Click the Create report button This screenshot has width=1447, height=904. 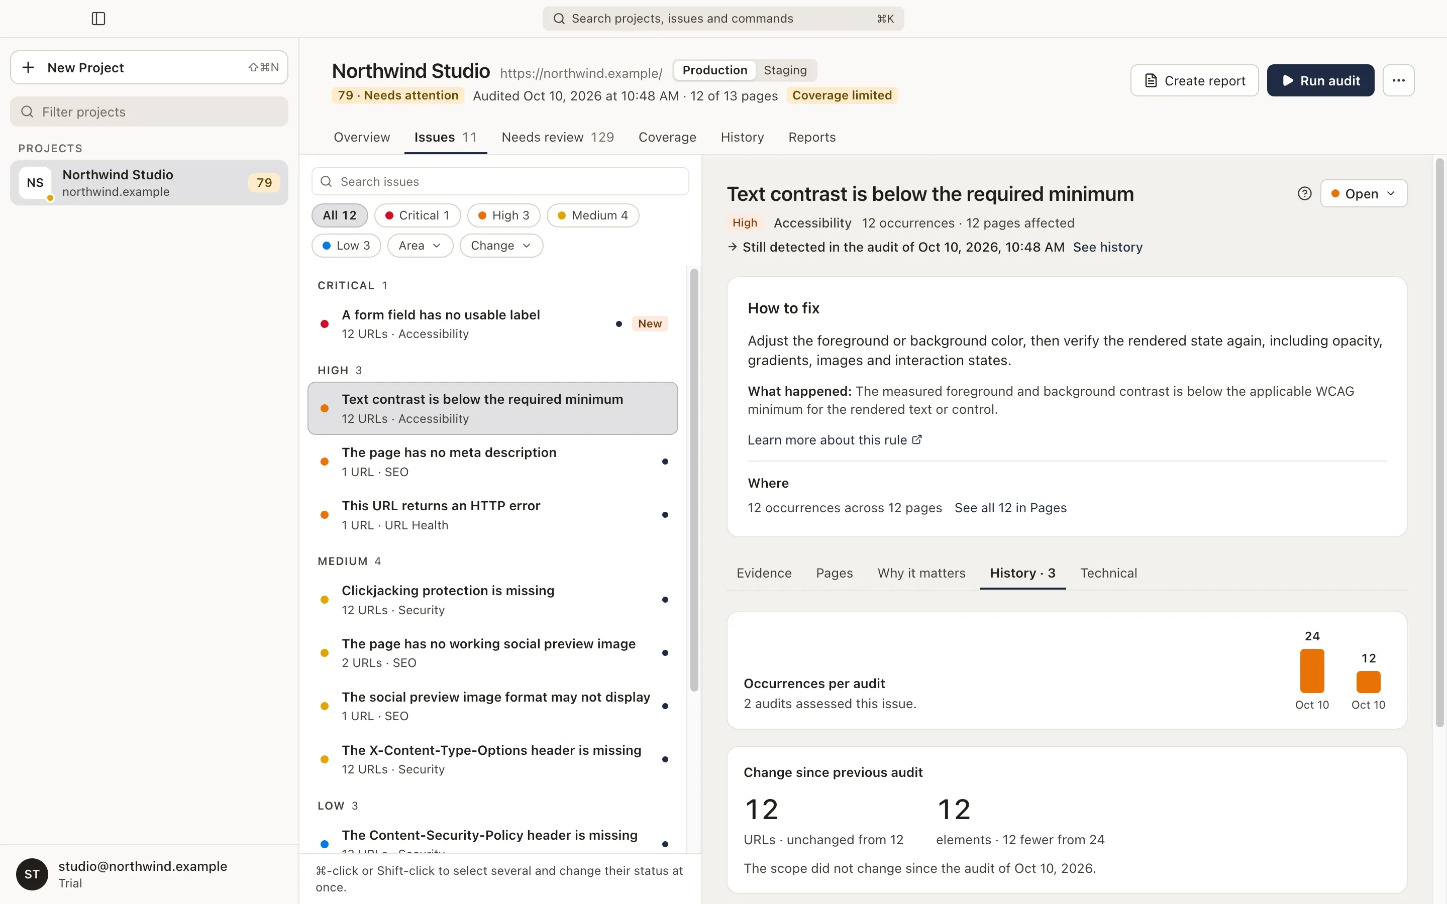click(1194, 80)
